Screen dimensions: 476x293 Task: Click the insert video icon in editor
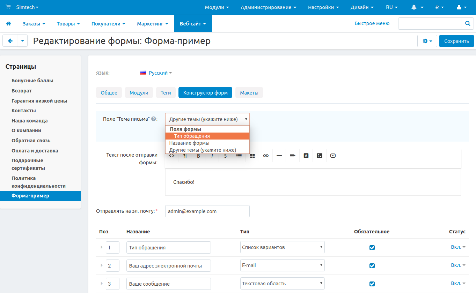click(333, 156)
